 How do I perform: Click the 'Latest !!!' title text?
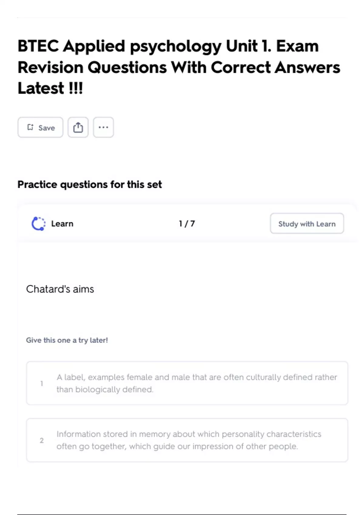tap(50, 88)
